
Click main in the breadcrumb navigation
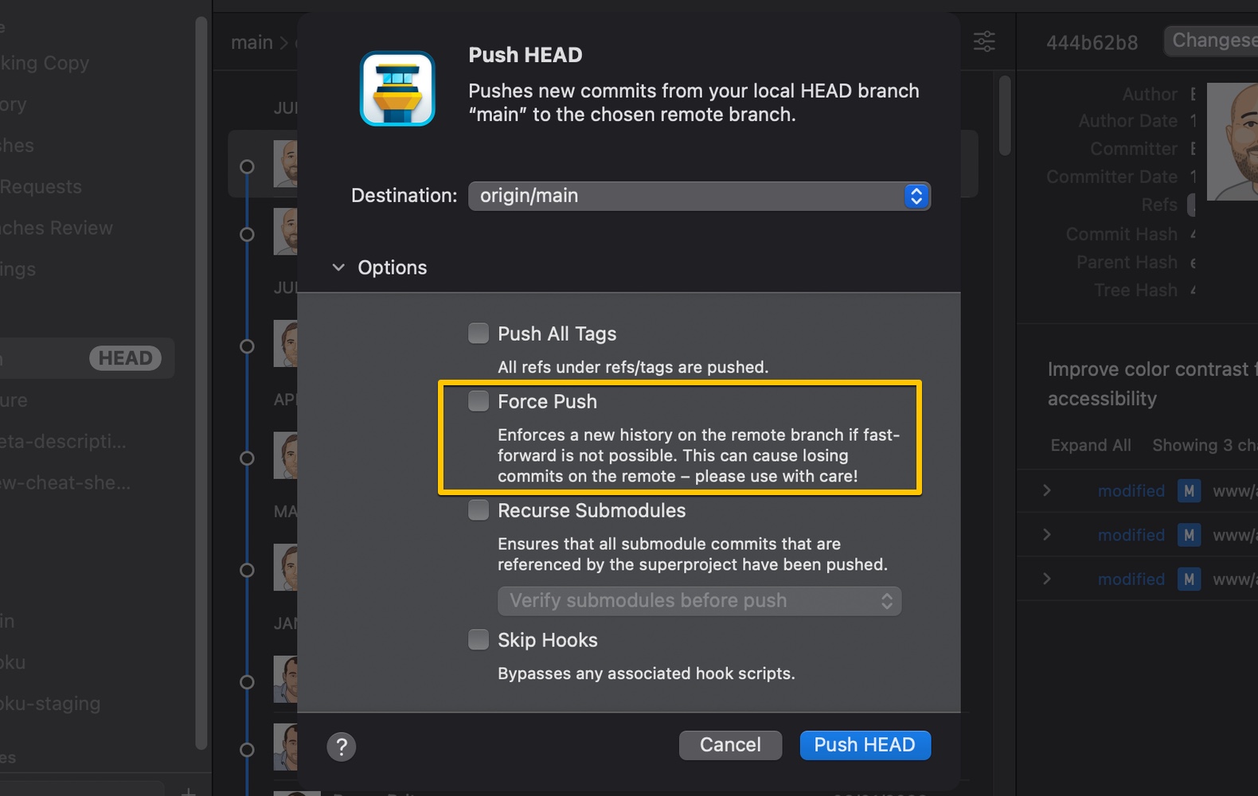coord(250,42)
